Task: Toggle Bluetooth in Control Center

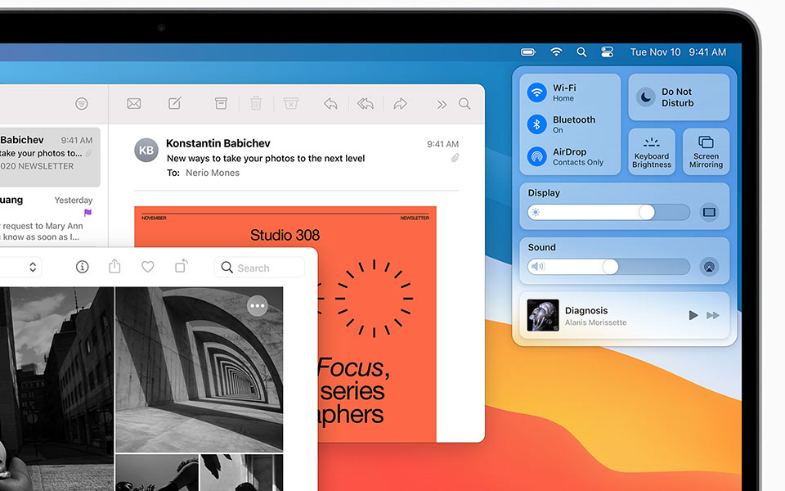Action: [x=536, y=124]
